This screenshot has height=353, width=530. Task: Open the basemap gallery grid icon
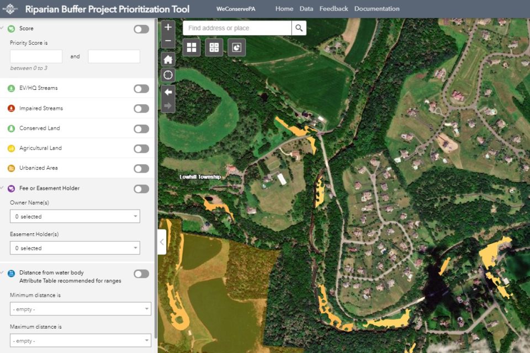point(192,47)
